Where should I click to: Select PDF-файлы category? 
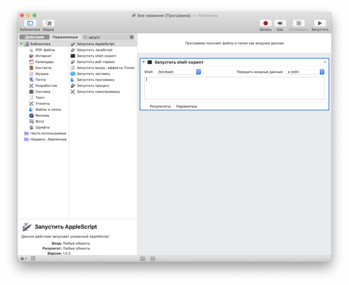coord(45,50)
